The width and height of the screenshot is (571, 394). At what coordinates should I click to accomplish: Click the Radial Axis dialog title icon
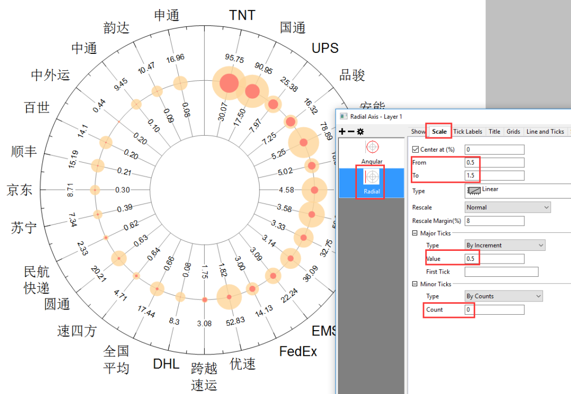344,116
